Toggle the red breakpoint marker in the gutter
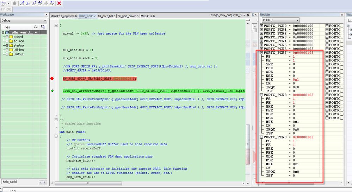The image size is (352, 192). click(52, 78)
